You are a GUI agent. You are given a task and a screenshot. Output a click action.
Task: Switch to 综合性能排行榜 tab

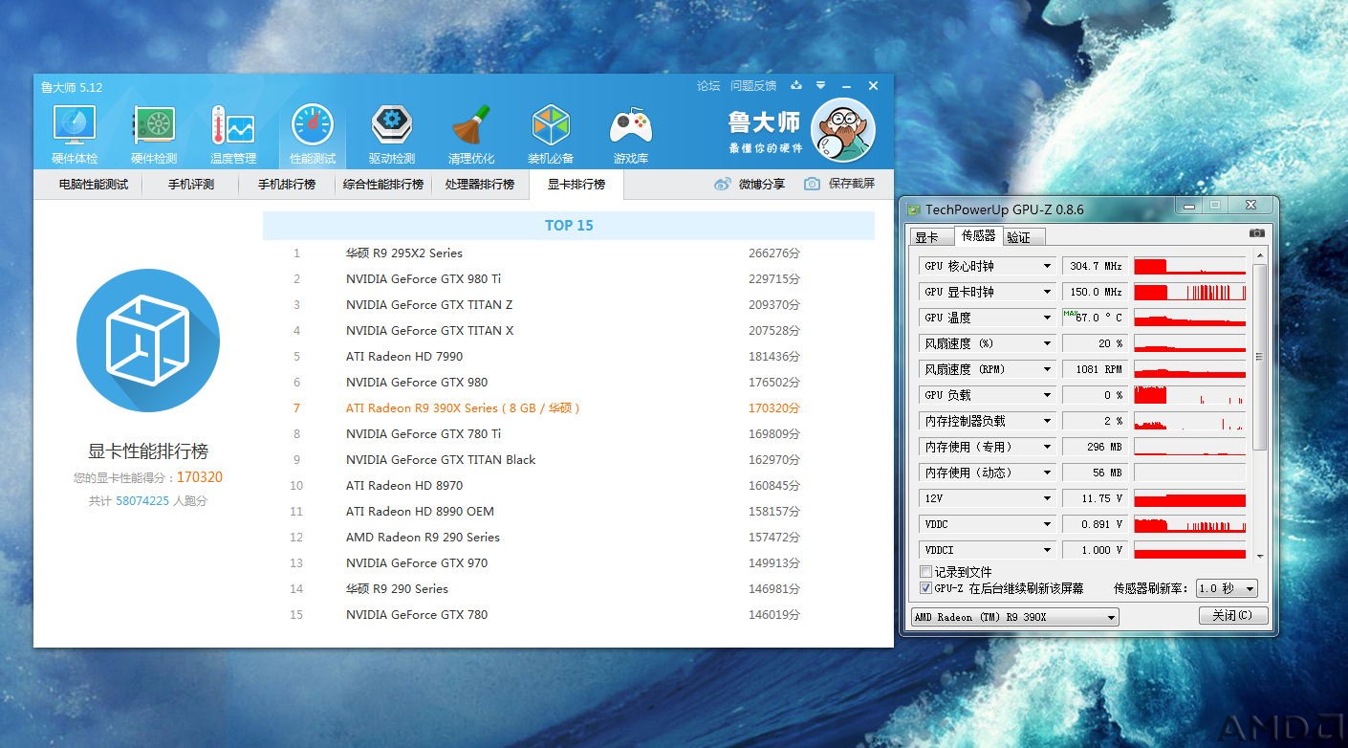(383, 184)
